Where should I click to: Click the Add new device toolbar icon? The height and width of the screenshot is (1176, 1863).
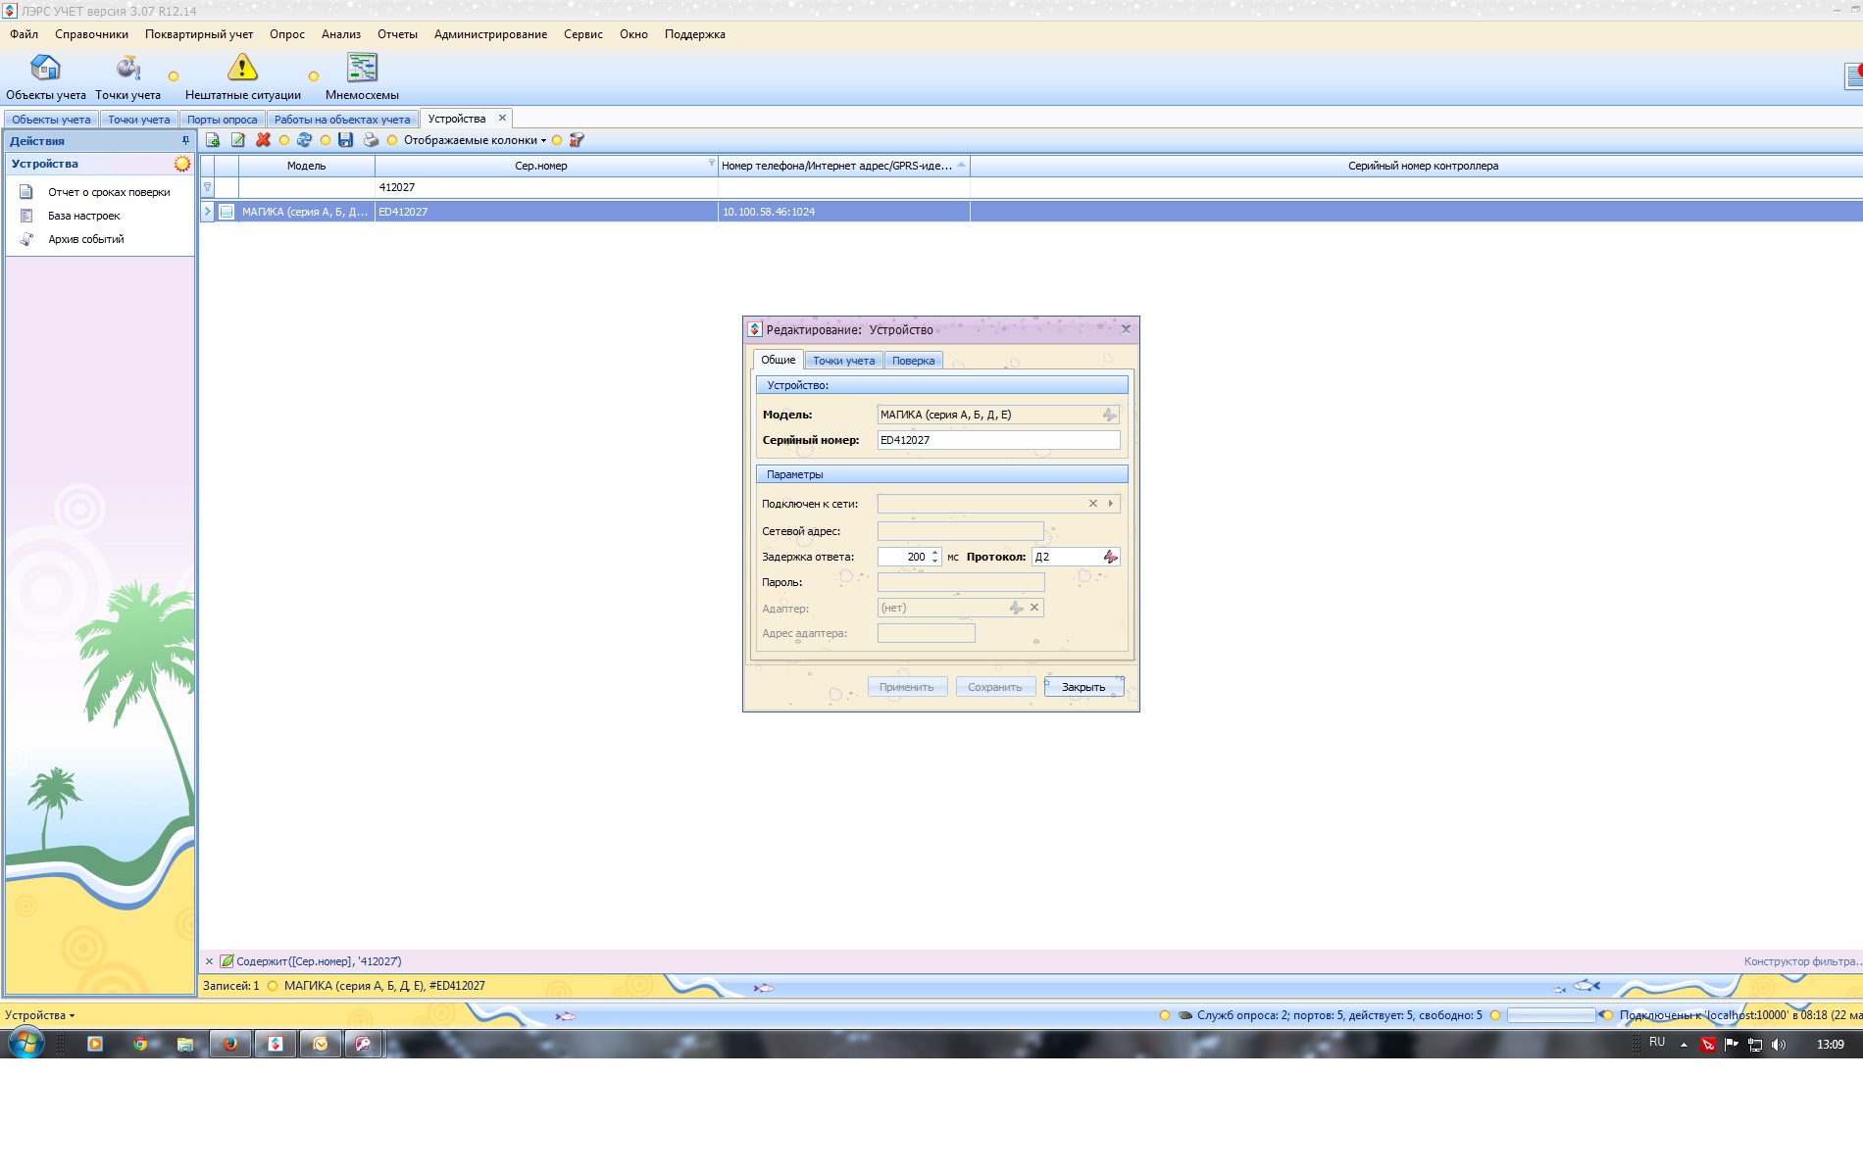tap(213, 140)
